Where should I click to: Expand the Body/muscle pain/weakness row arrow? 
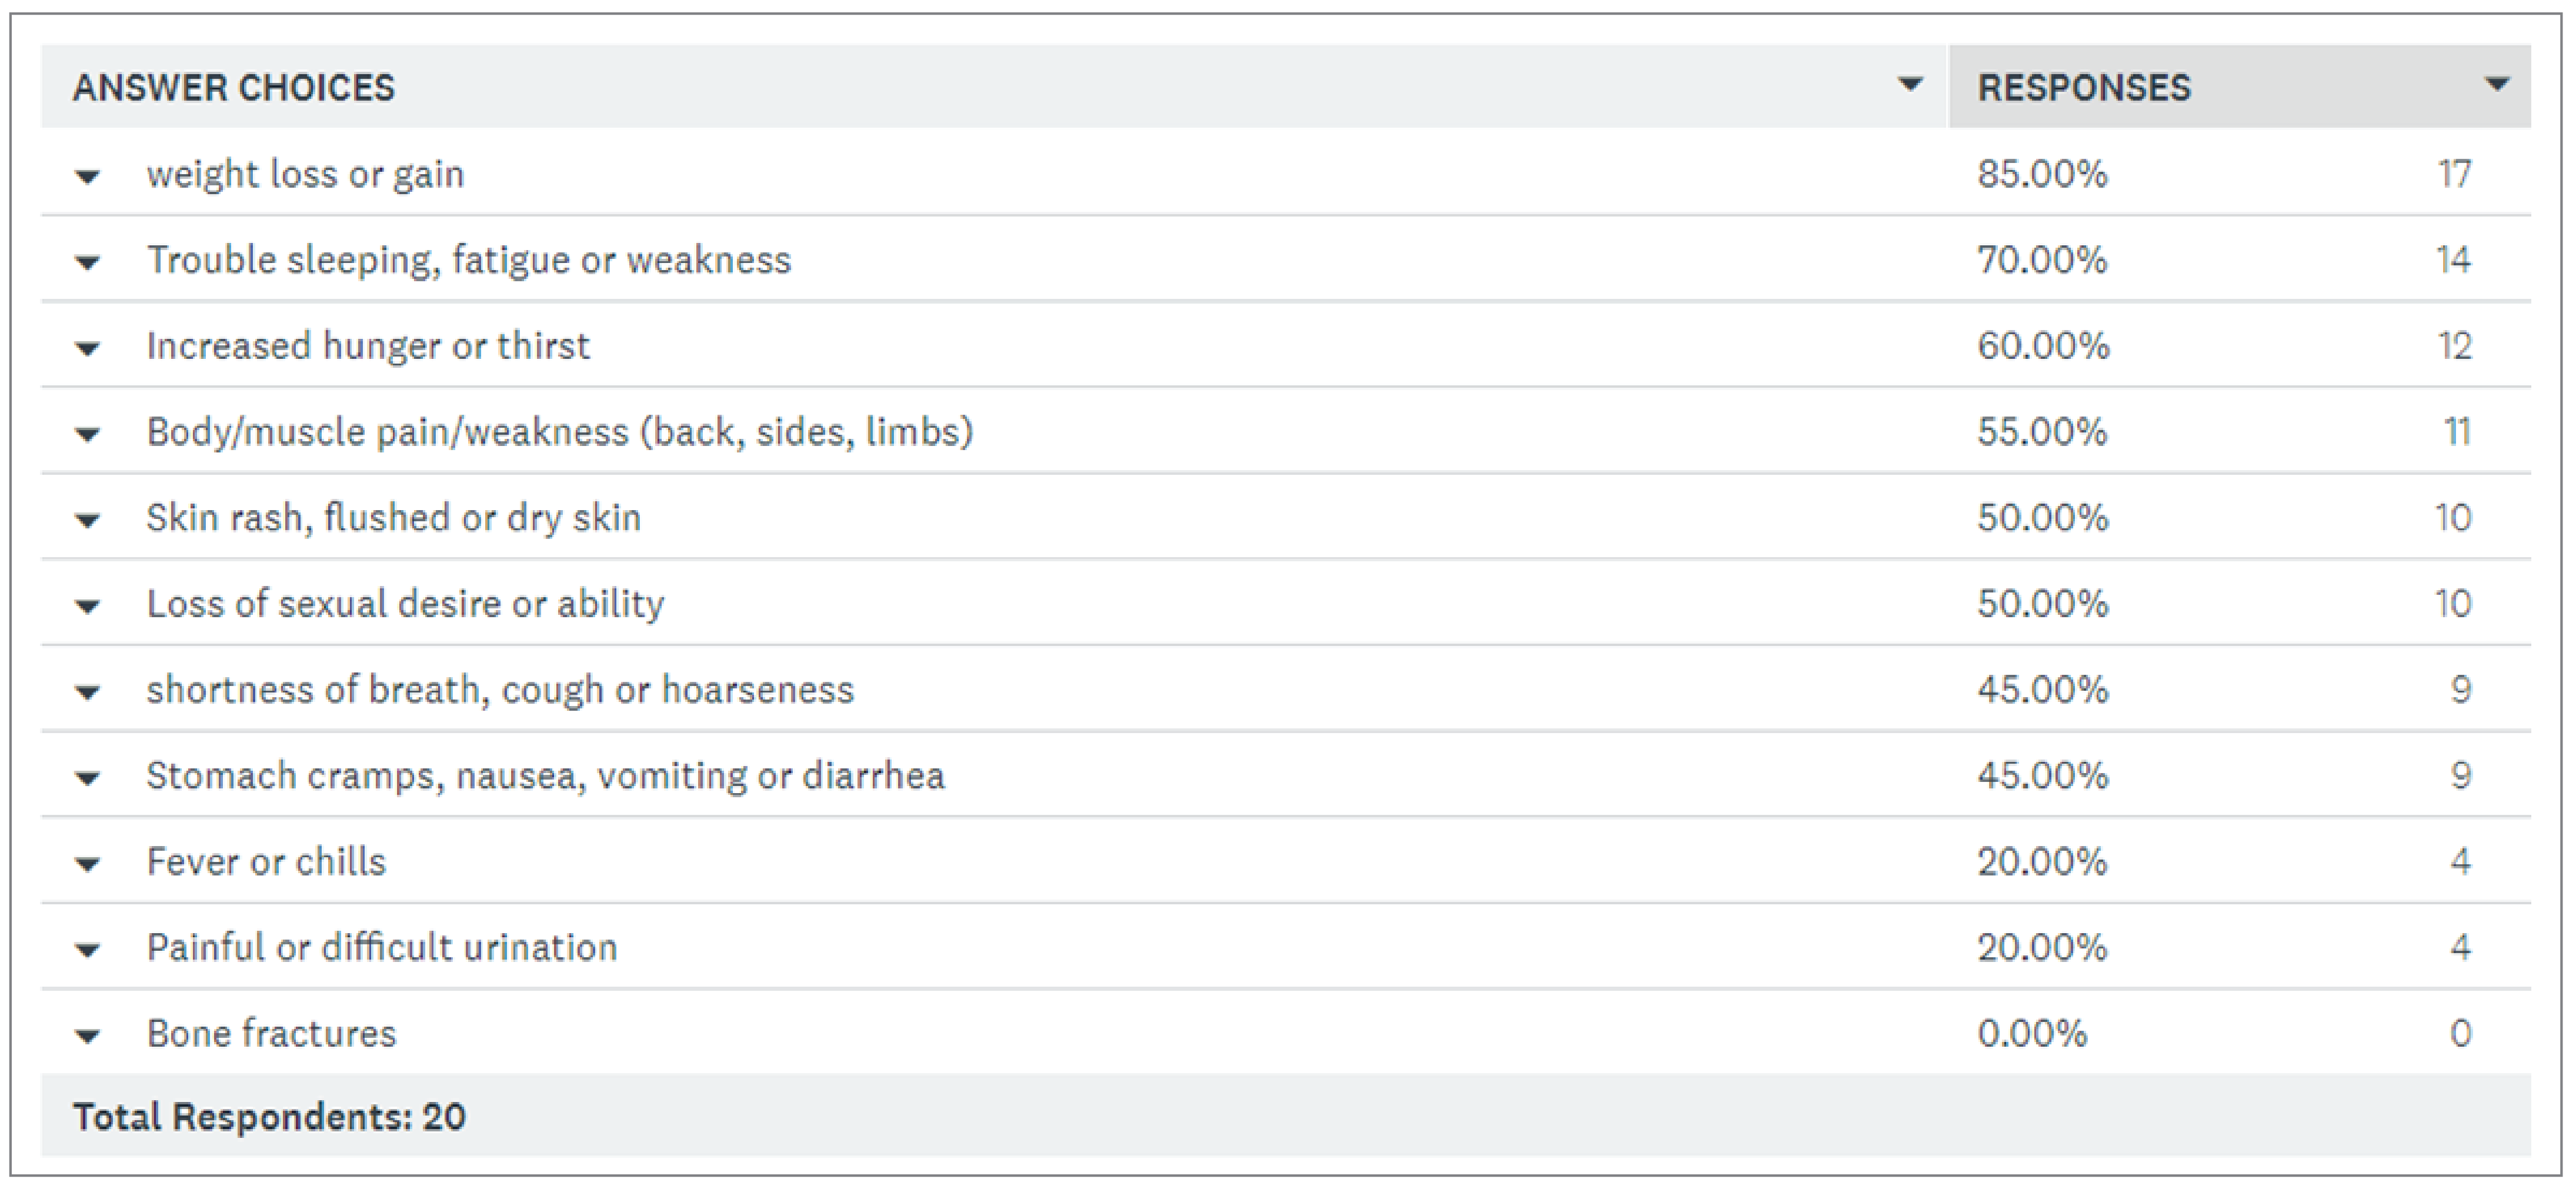point(88,435)
